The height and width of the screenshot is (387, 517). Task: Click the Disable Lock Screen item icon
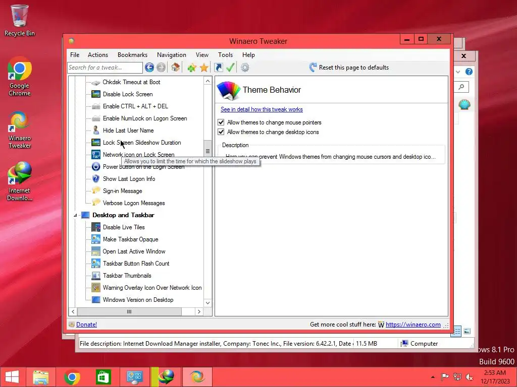tap(96, 94)
